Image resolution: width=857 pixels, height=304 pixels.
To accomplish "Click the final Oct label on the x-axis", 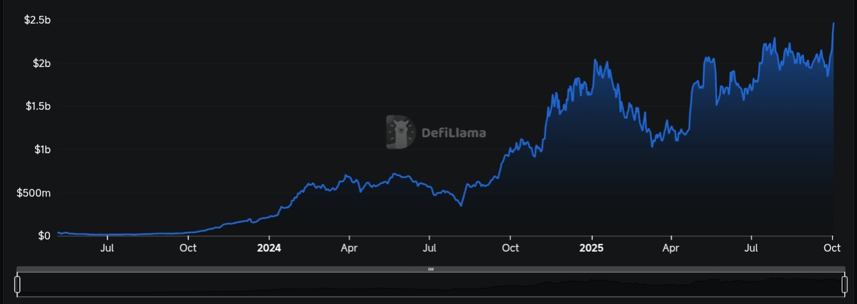I will 832,247.
